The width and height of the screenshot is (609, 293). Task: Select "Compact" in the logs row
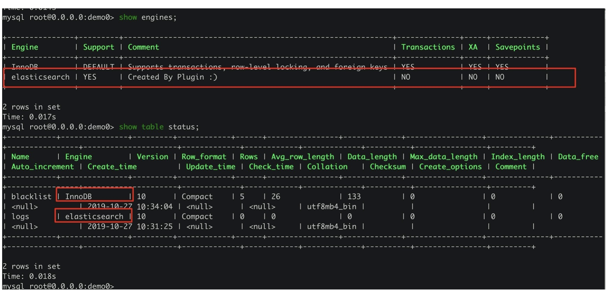(197, 217)
